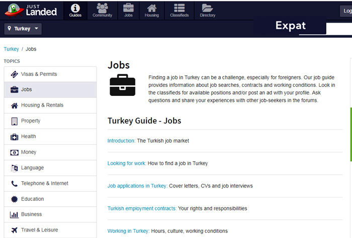Open the Housing house icon in navbar
Image resolution: width=352 pixels, height=238 pixels.
pyautogui.click(x=152, y=9)
